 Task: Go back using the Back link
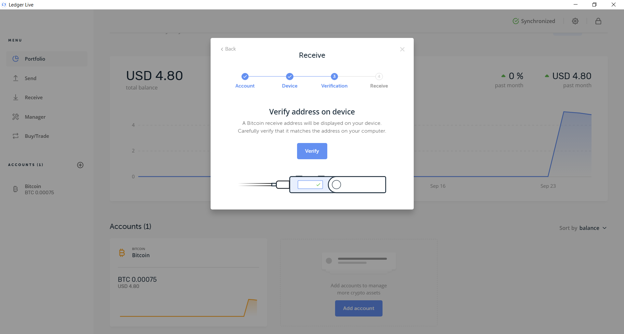[x=228, y=49]
